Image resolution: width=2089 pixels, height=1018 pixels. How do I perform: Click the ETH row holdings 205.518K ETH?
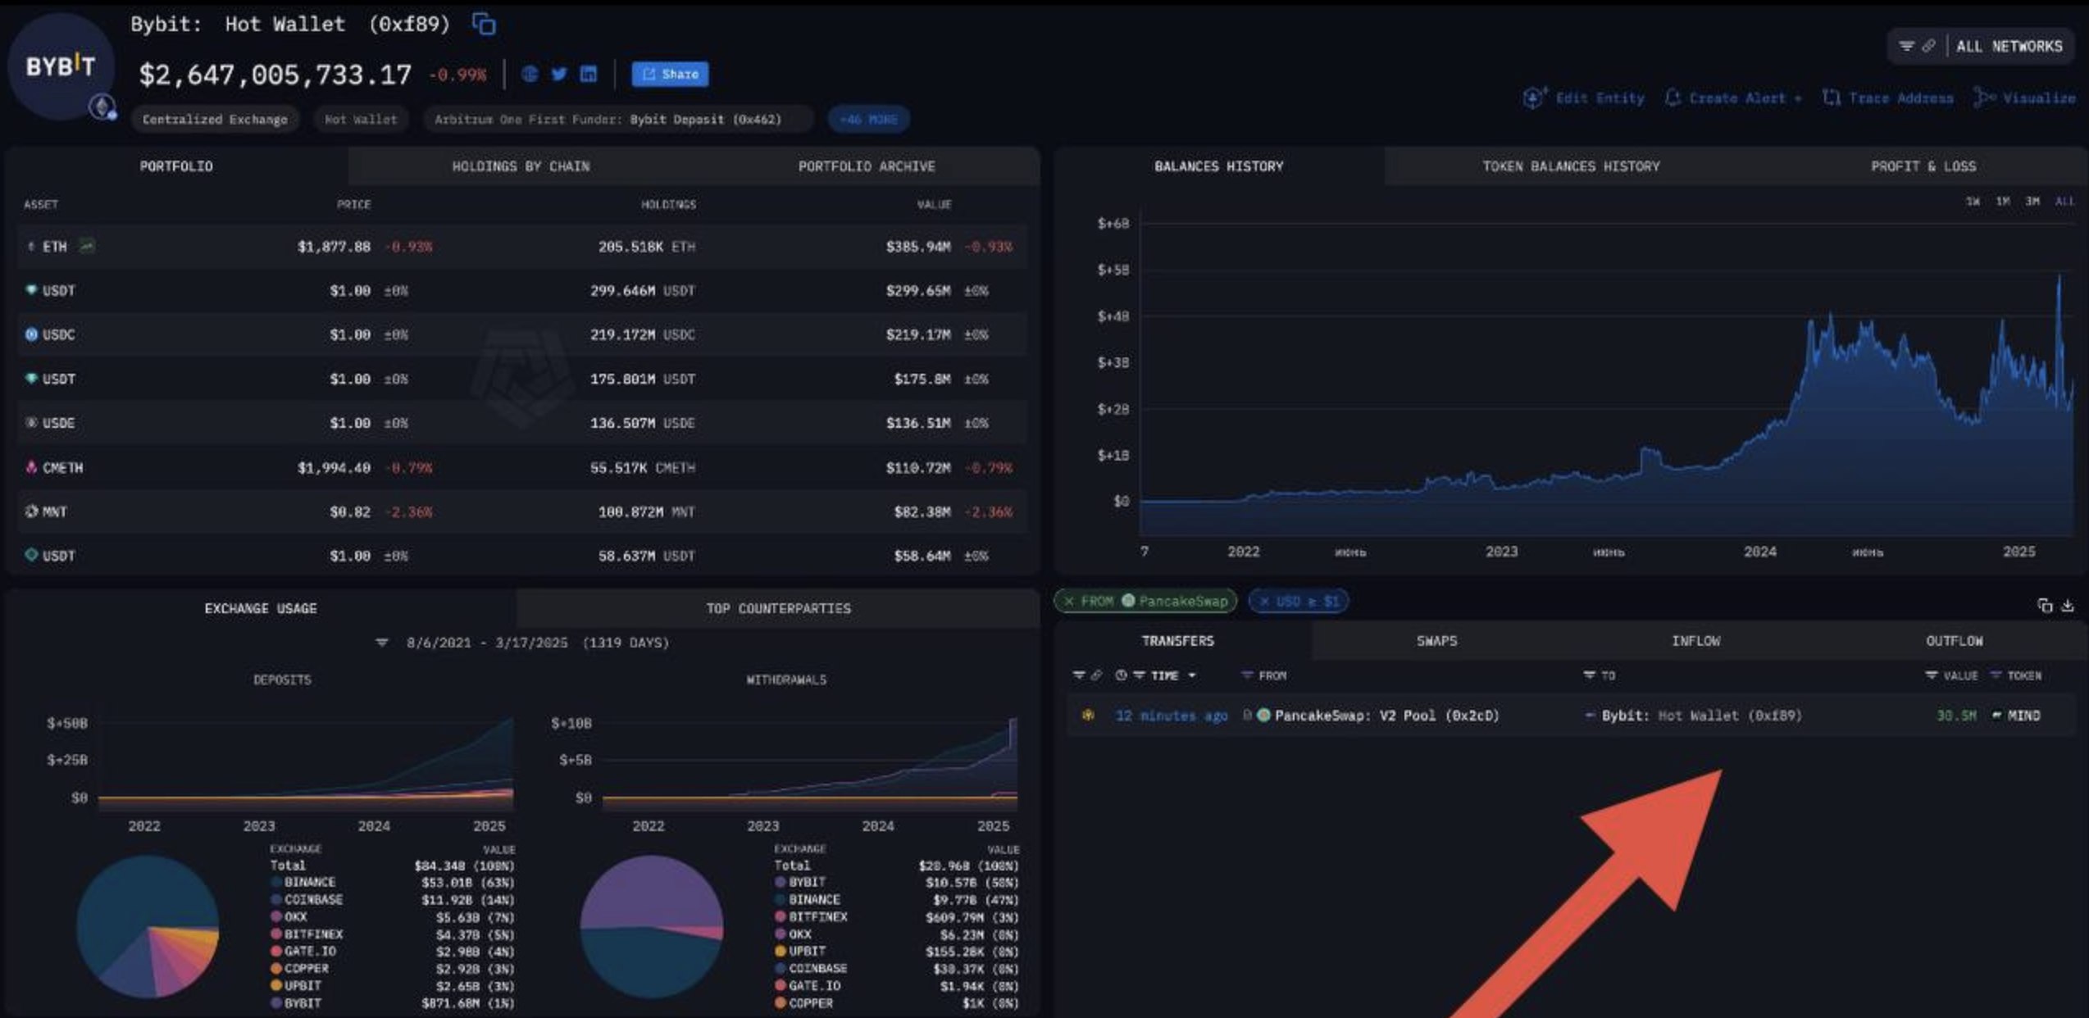646,246
